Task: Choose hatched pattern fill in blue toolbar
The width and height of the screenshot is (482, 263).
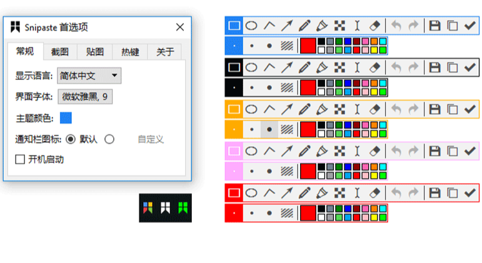Action: (287, 46)
